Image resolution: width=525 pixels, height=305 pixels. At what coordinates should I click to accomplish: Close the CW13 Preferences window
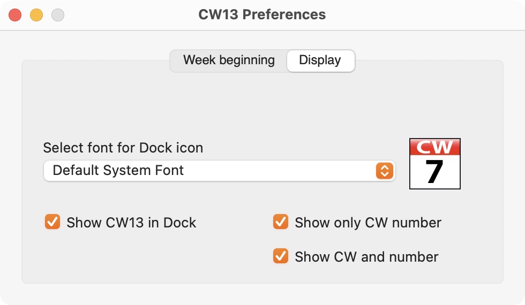coord(15,15)
